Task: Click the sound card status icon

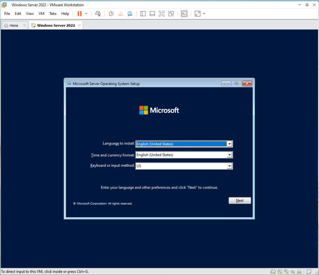Action: [293, 272]
